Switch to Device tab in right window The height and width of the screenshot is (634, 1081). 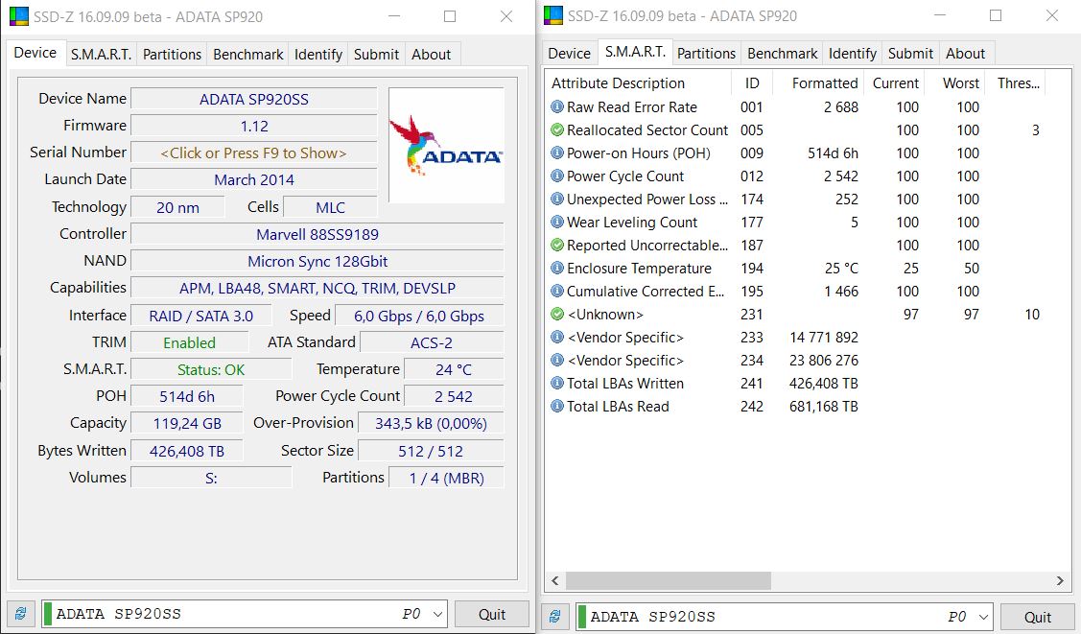click(570, 54)
